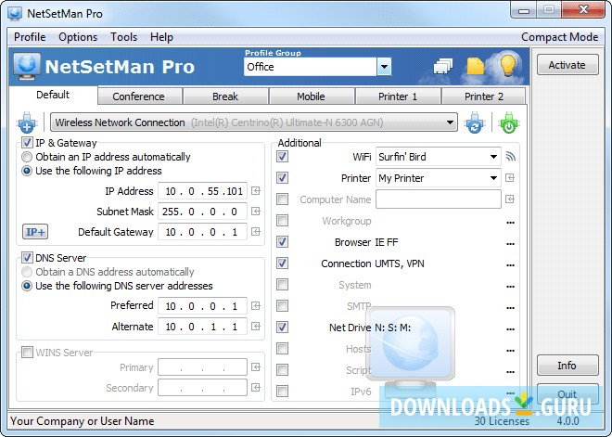Viewport: 612px width, 437px height.
Task: Click the Info button
Action: pyautogui.click(x=567, y=366)
